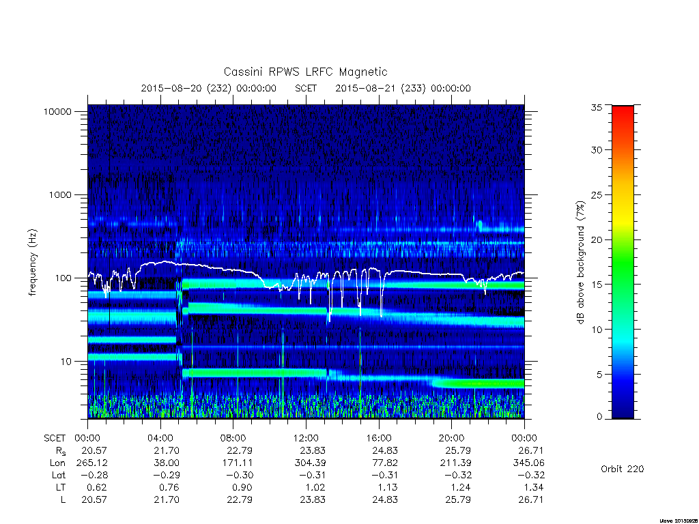Select the 1000 Hz frequency axis label
The image size is (699, 524).
pos(60,194)
